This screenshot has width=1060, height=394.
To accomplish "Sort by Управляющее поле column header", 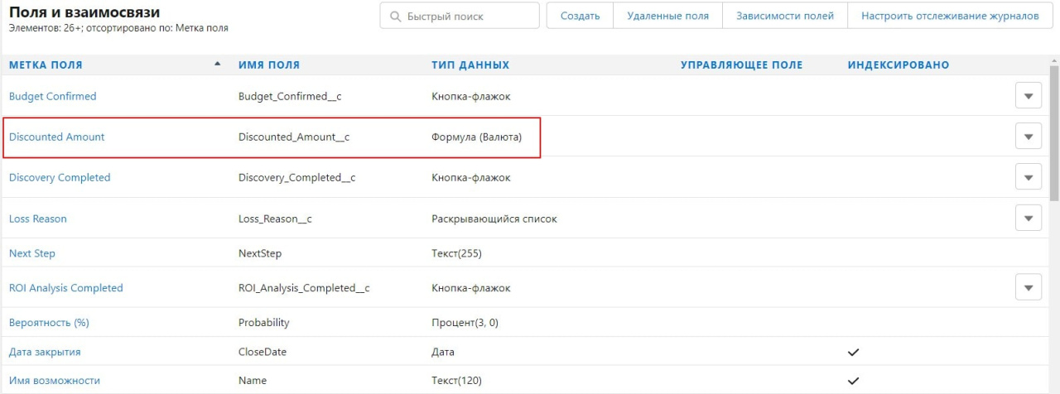I will pos(741,65).
